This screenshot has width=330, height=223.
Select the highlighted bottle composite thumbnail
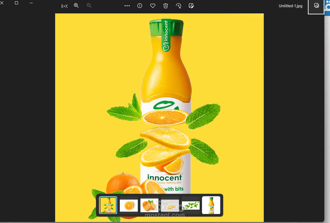(x=108, y=205)
